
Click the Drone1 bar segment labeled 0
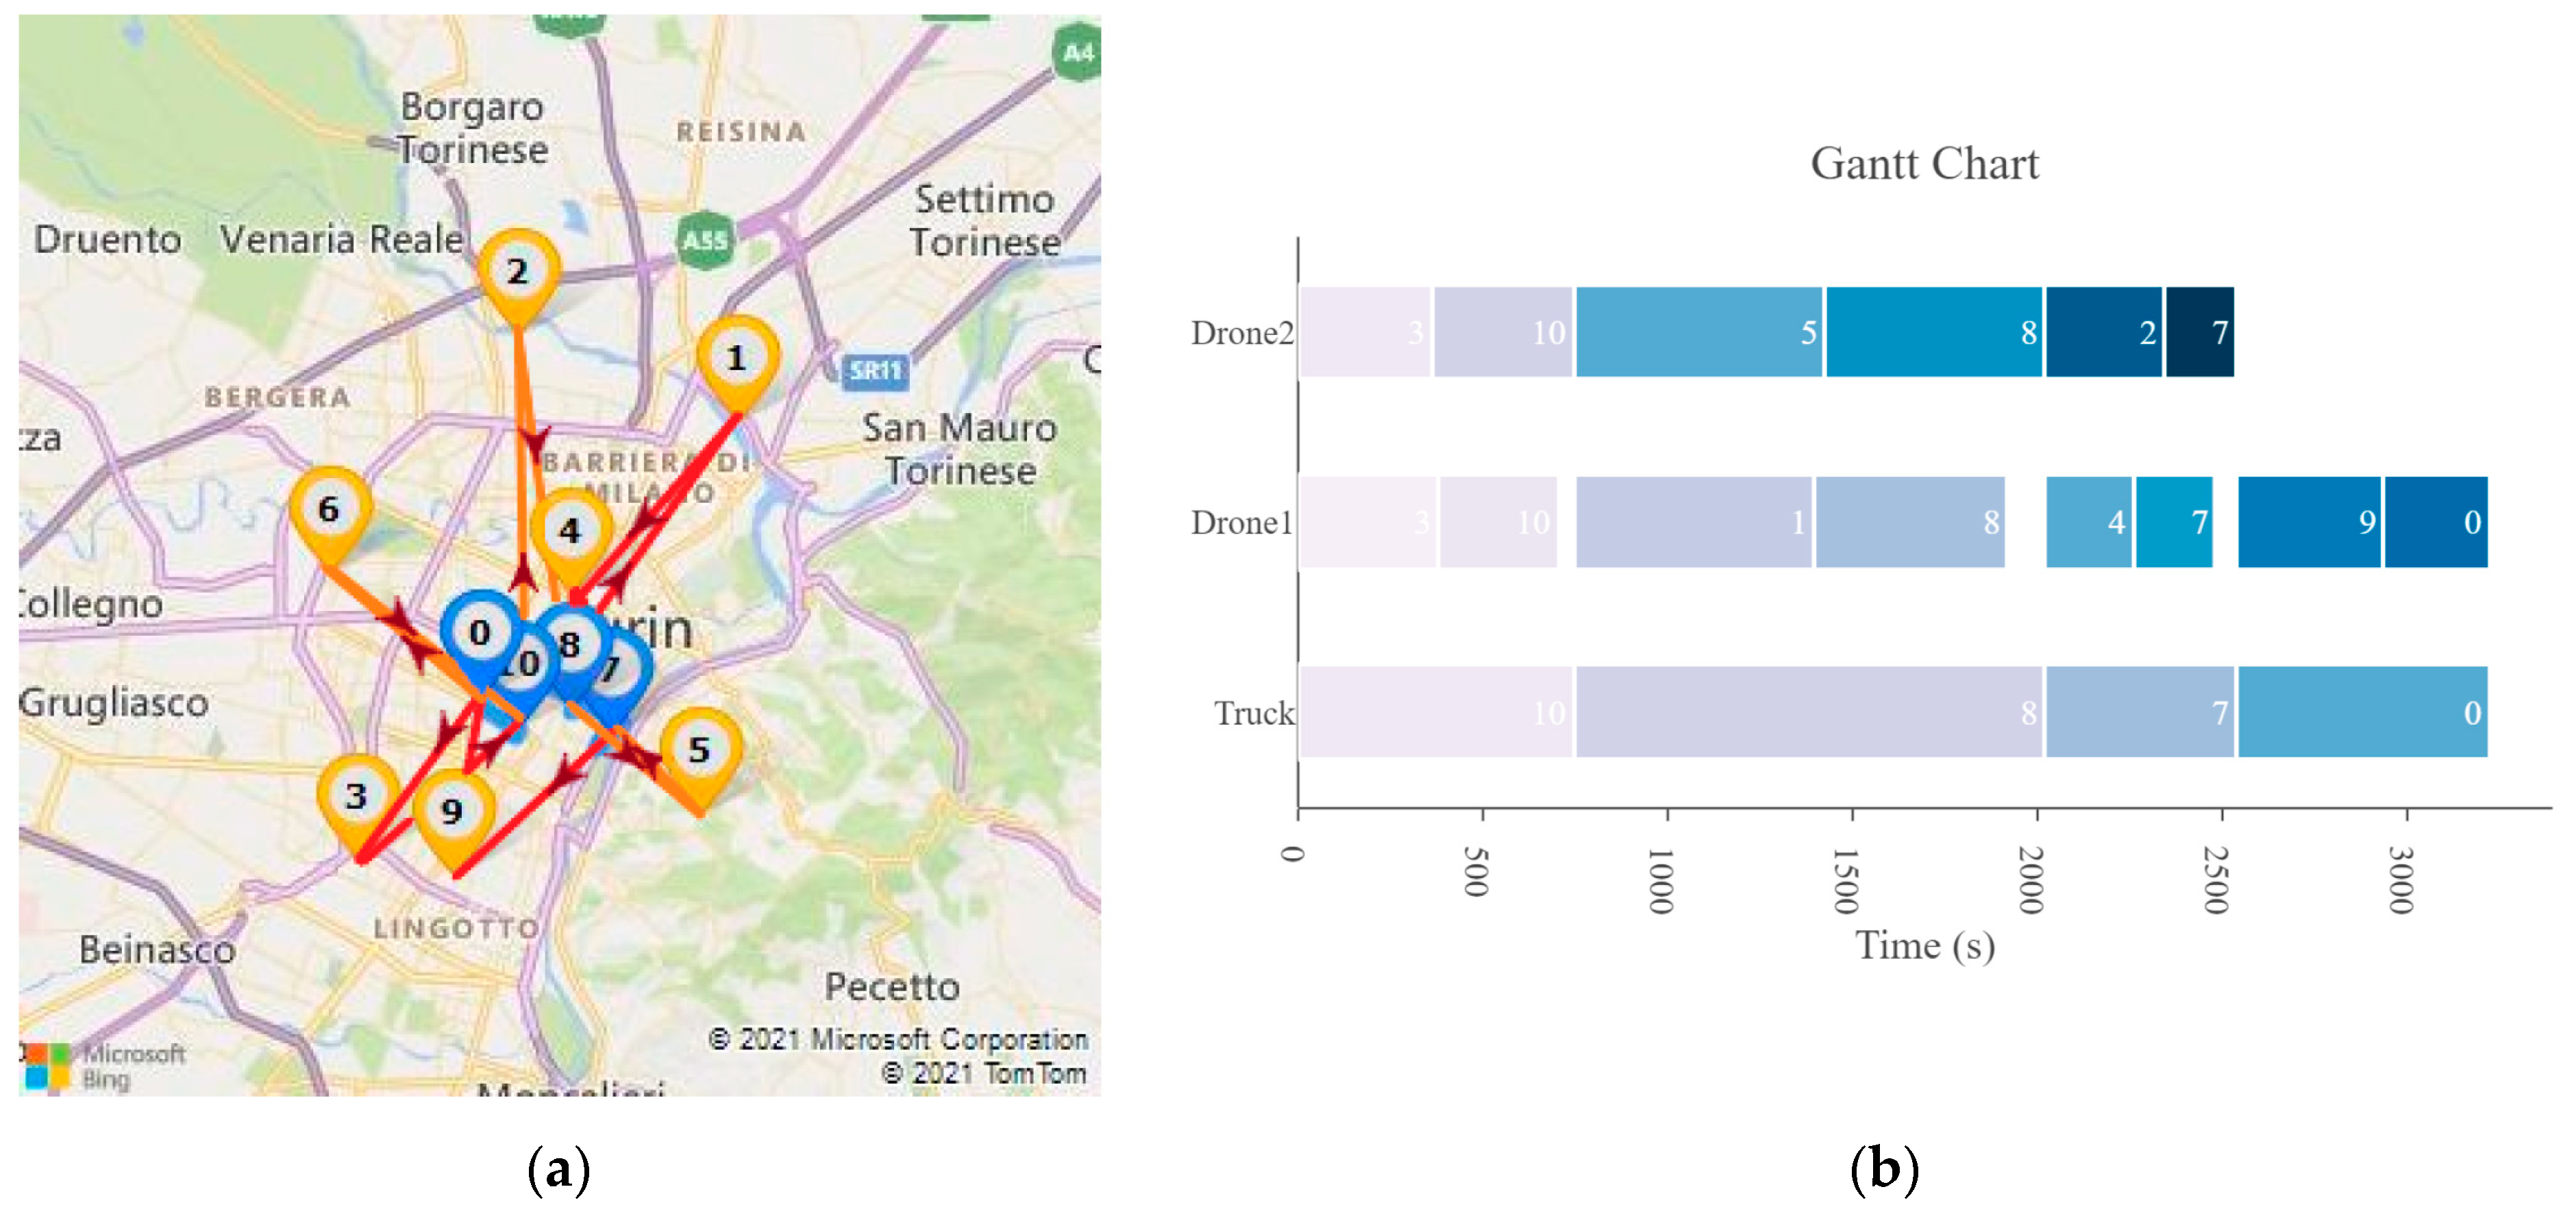(2437, 522)
